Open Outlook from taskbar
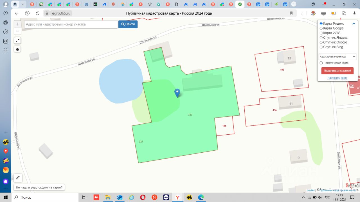 (x=119, y=197)
